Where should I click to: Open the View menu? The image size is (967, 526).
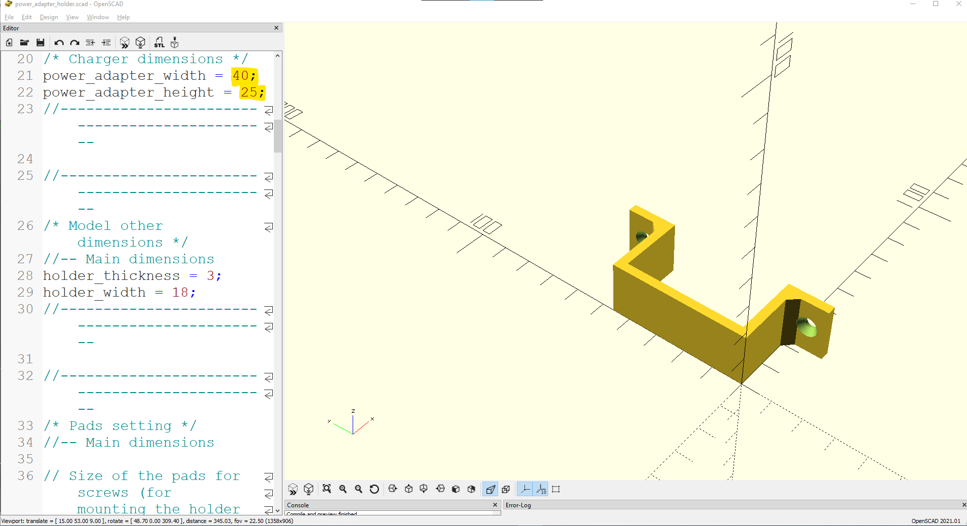pyautogui.click(x=72, y=17)
